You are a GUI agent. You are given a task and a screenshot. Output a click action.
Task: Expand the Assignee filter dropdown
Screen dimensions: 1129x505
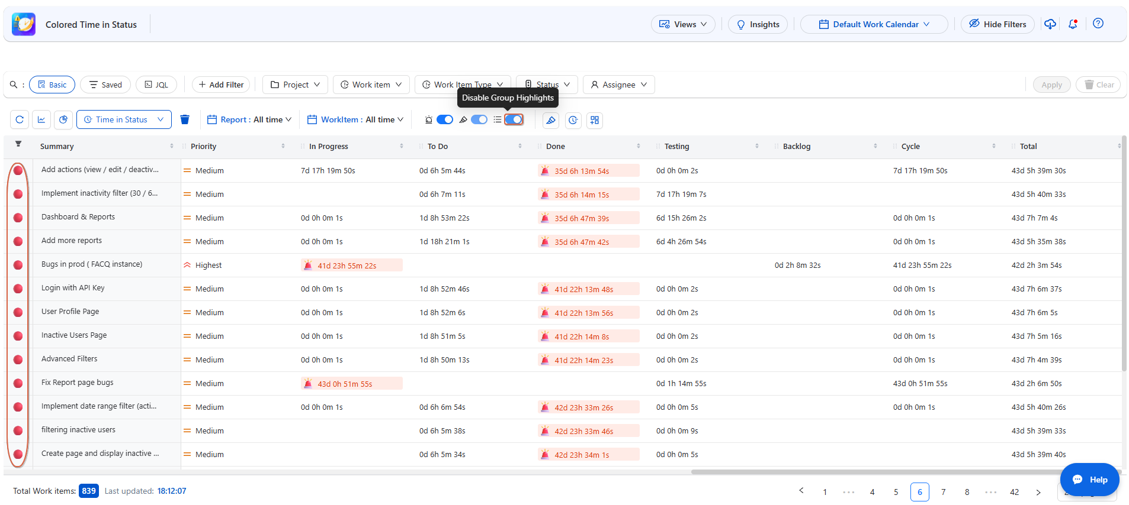pyautogui.click(x=618, y=85)
